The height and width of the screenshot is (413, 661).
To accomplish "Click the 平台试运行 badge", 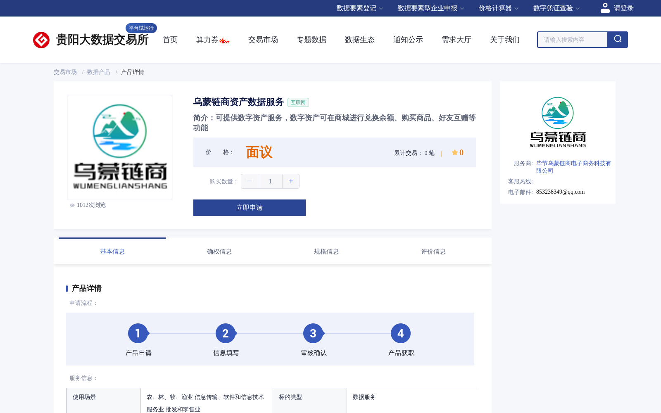I will (141, 28).
